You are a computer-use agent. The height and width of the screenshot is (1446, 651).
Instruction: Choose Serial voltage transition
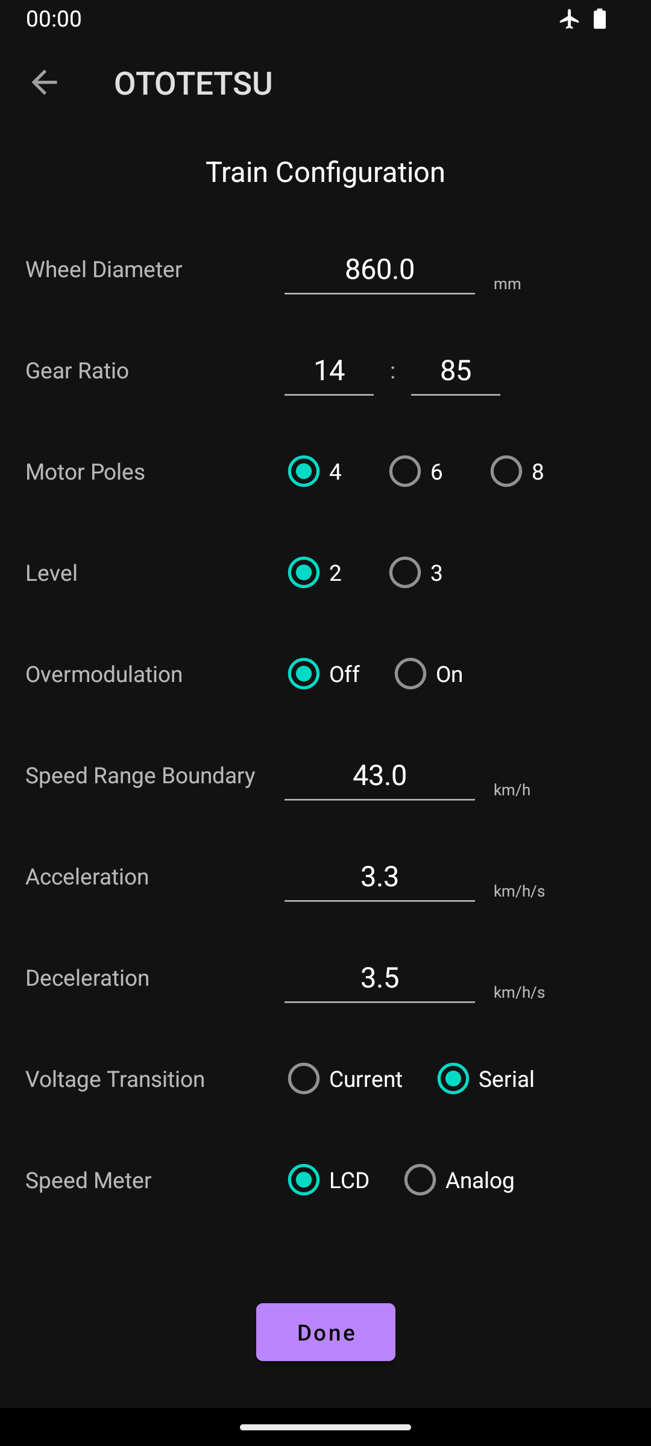[486, 1078]
